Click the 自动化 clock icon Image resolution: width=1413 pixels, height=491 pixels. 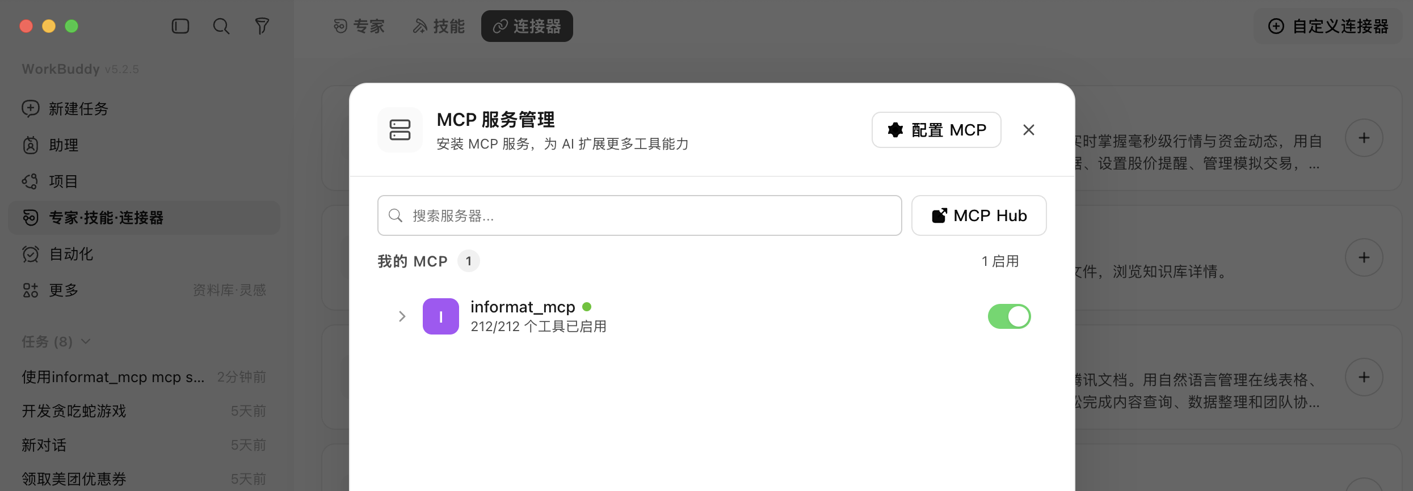(x=31, y=254)
